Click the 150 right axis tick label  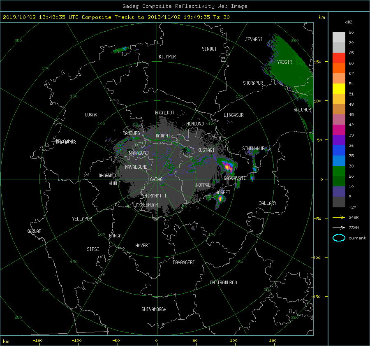point(317,62)
